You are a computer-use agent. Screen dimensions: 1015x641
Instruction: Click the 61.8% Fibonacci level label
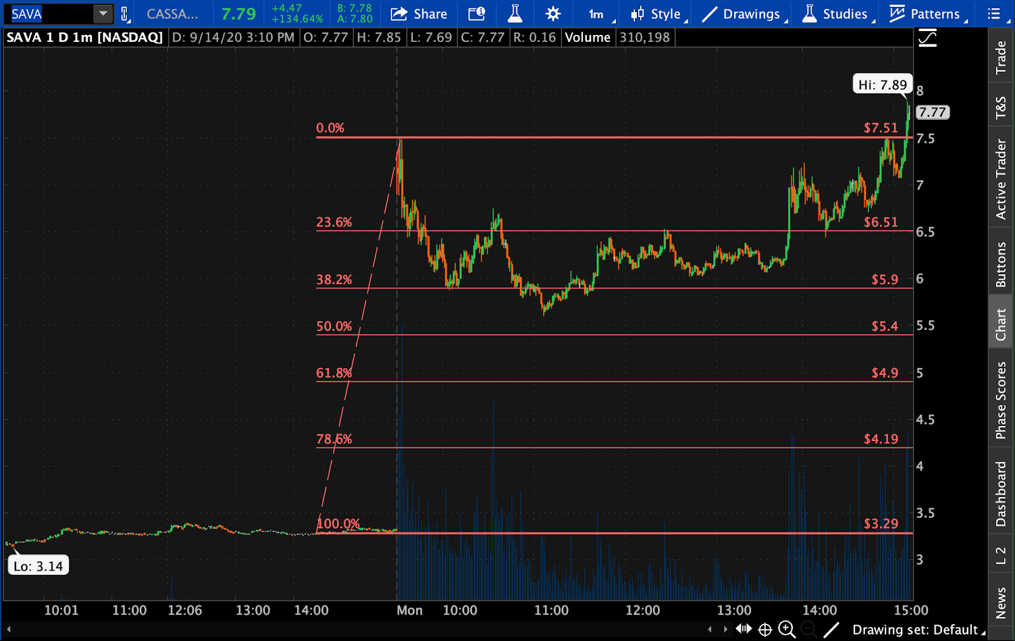[334, 373]
